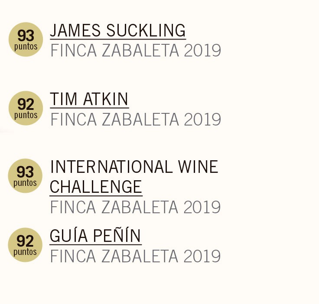The height and width of the screenshot is (304, 319).
Task: Click Finca Zabaleta 2019 under Tim Atkin
Action: [x=136, y=119]
